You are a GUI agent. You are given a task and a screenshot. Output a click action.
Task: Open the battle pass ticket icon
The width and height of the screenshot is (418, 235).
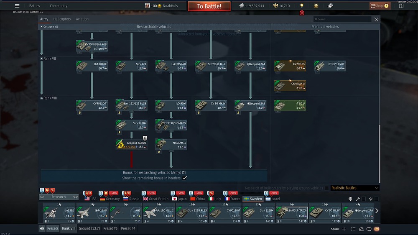coord(330,6)
